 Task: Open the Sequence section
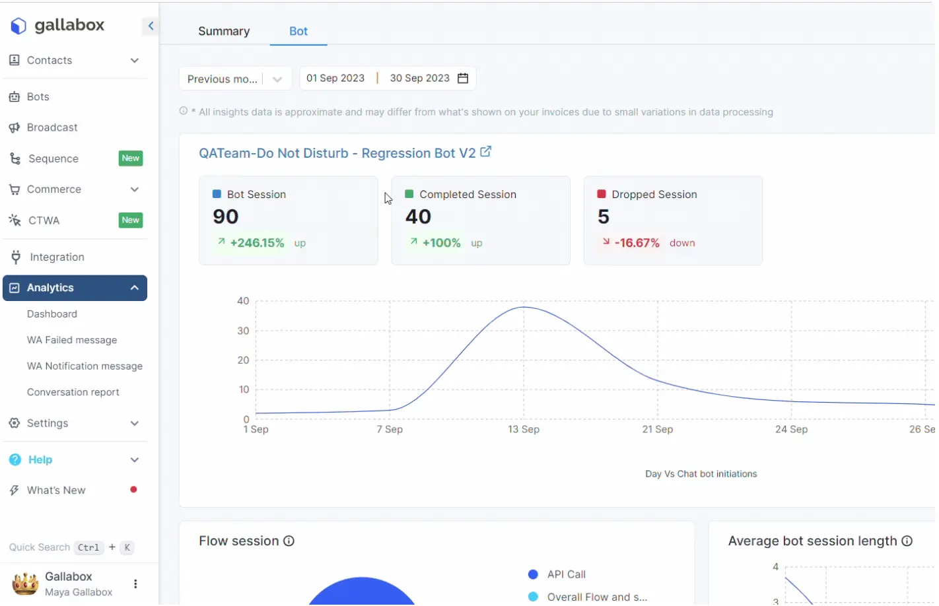click(x=53, y=159)
